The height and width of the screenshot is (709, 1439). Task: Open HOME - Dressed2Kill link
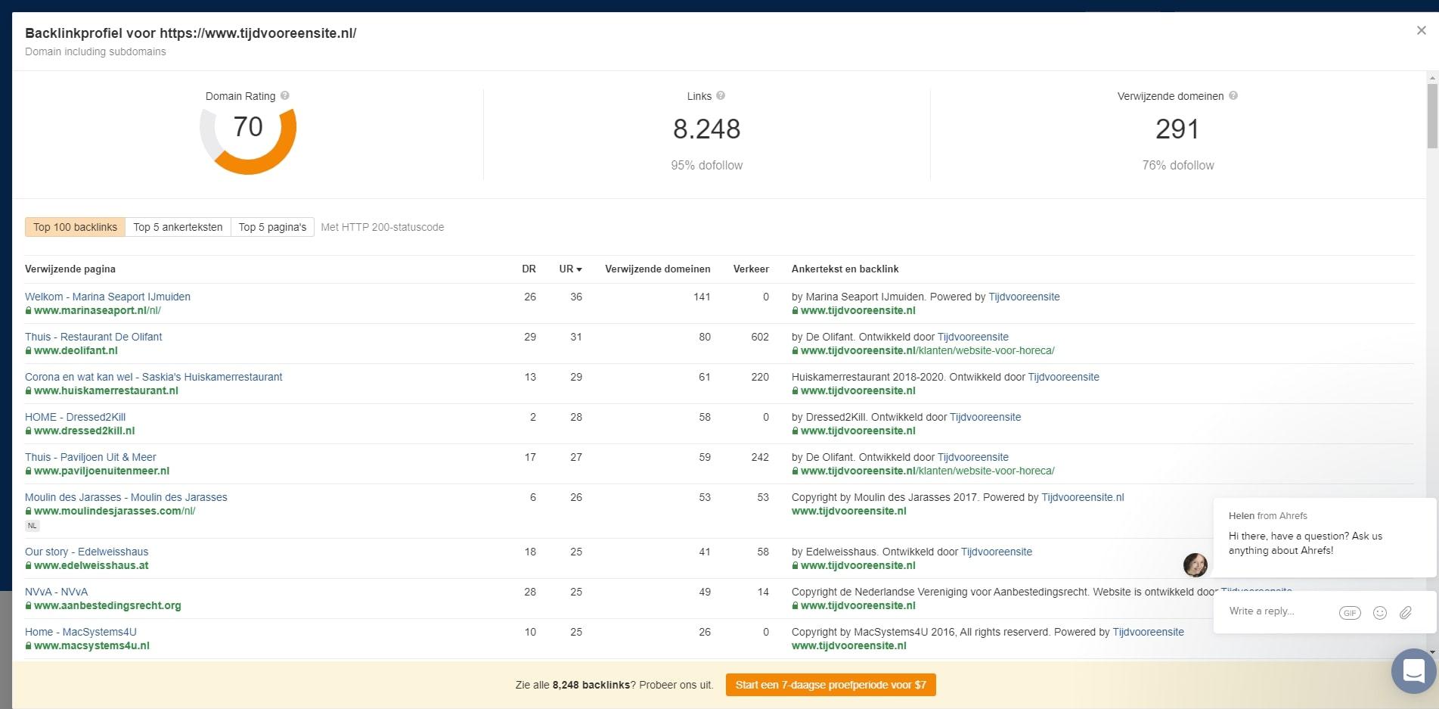coord(75,417)
